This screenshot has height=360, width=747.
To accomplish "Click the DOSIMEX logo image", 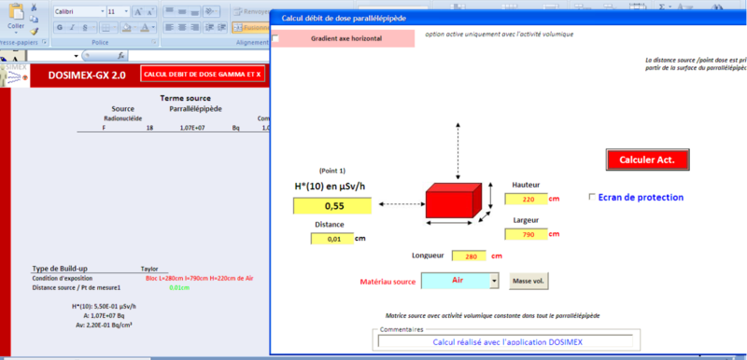I will point(15,76).
